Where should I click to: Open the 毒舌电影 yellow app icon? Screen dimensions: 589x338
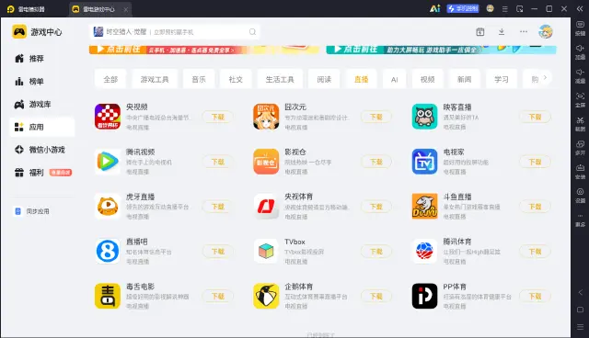[x=108, y=296]
